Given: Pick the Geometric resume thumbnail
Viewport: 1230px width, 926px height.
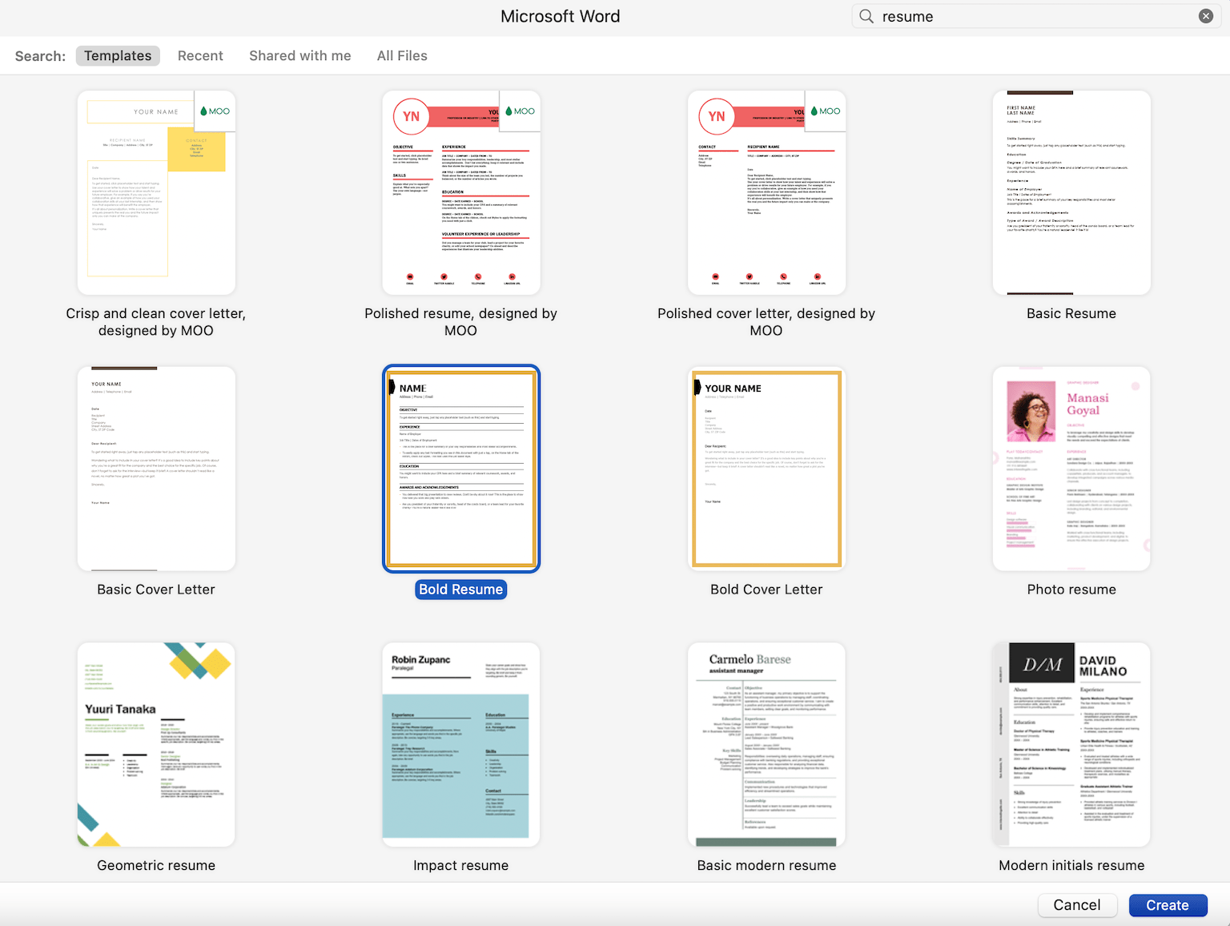Looking at the screenshot, I should 156,744.
